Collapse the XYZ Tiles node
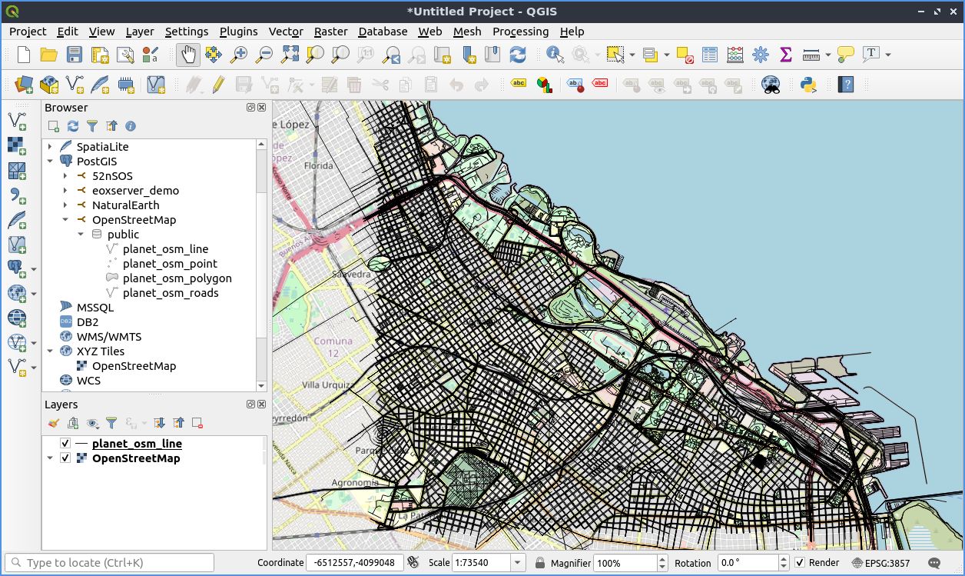Image resolution: width=965 pixels, height=576 pixels. click(50, 351)
